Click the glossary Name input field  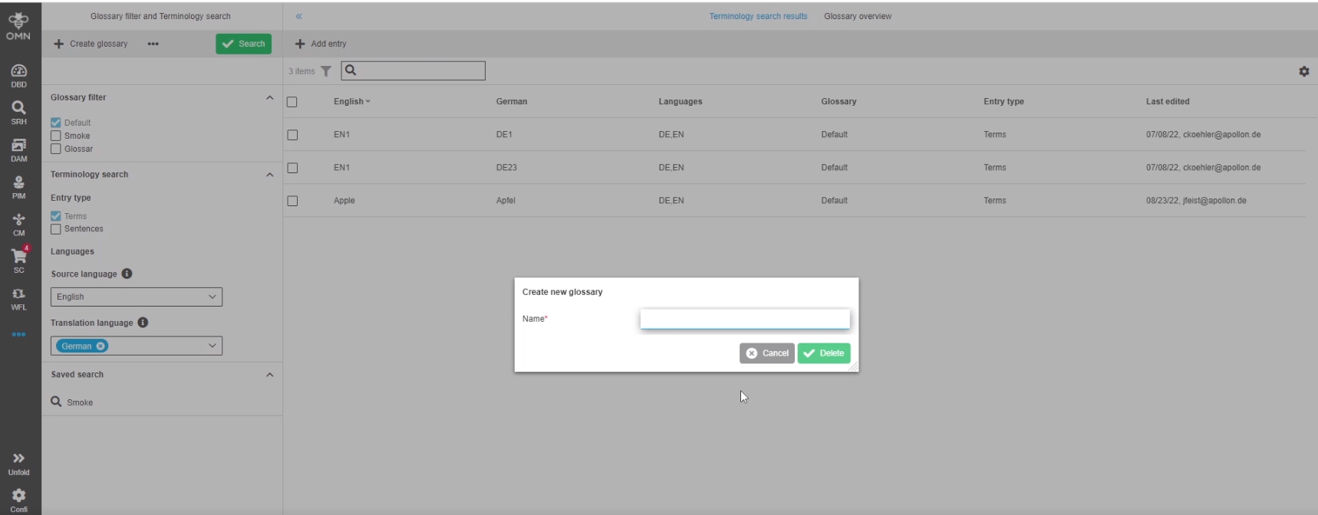tap(744, 319)
